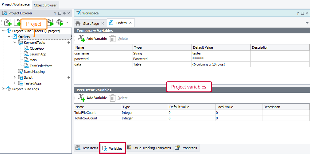This screenshot has height=154, width=310.
Task: Click the plus icon next to Script
Action: coord(69,77)
